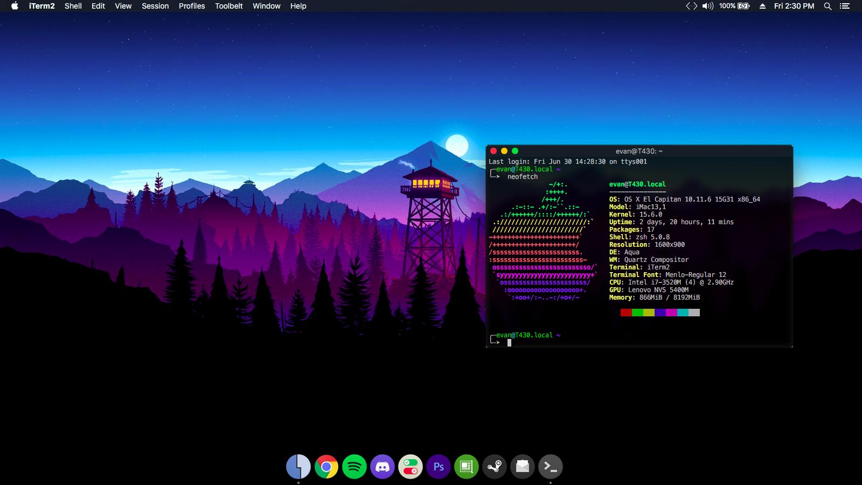This screenshot has width=862, height=485.
Task: Open the Mail app from the dock
Action: [x=522, y=466]
